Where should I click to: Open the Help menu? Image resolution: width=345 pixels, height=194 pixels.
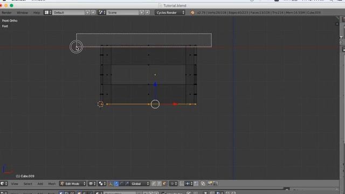pyautogui.click(x=37, y=13)
